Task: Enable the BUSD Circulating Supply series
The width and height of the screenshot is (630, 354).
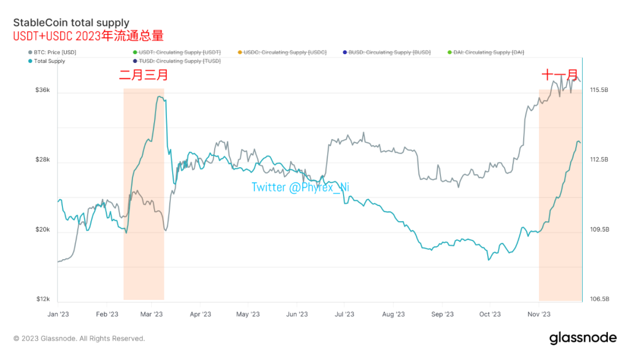Action: tap(387, 52)
